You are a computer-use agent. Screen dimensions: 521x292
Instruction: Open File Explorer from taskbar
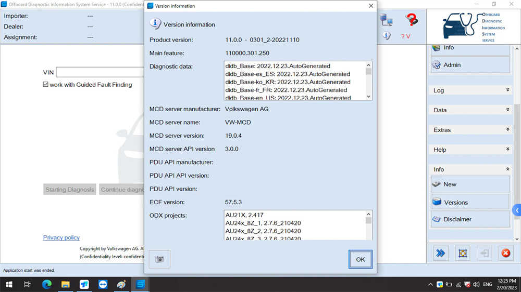click(x=66, y=284)
